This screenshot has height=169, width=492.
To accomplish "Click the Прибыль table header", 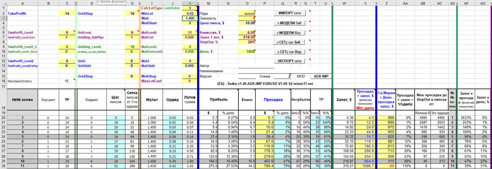I will point(218,100).
